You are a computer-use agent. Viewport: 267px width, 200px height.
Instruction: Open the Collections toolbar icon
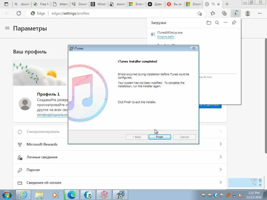point(224,13)
